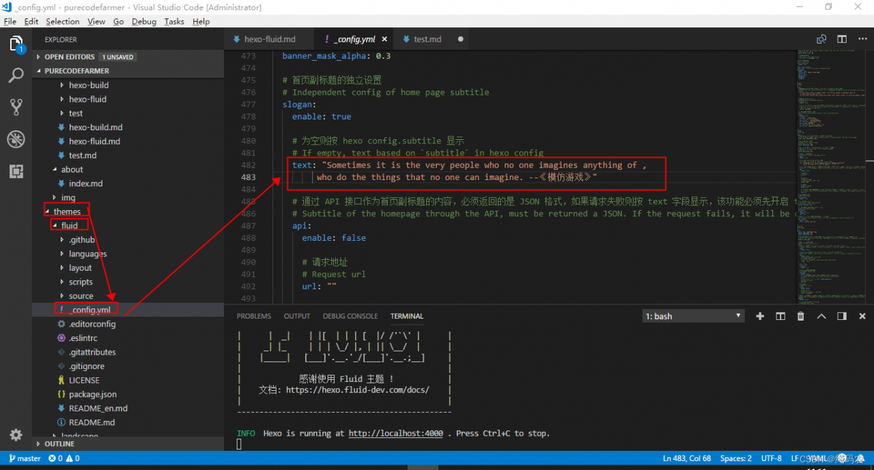This screenshot has height=470, width=874.
Task: Expand the layout folder
Action: pyautogui.click(x=80, y=268)
